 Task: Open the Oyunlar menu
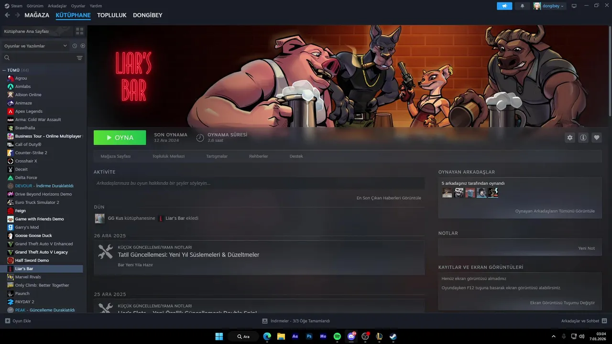coord(78,6)
